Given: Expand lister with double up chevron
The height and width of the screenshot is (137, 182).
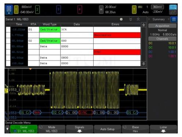Looking at the screenshot, I should pos(138,19).
